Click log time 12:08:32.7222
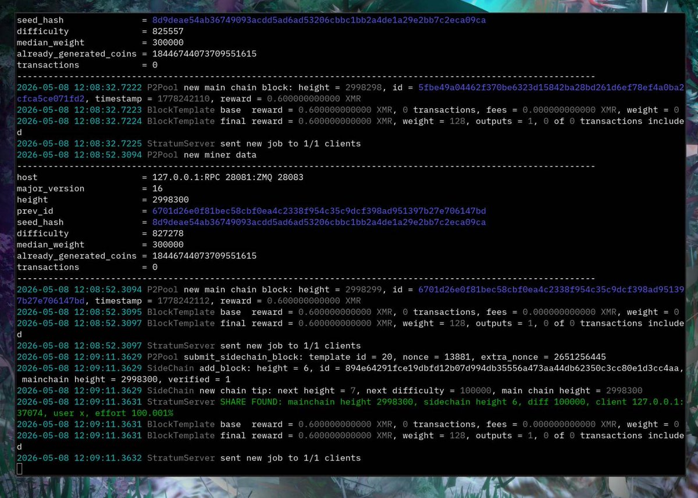 [108, 88]
